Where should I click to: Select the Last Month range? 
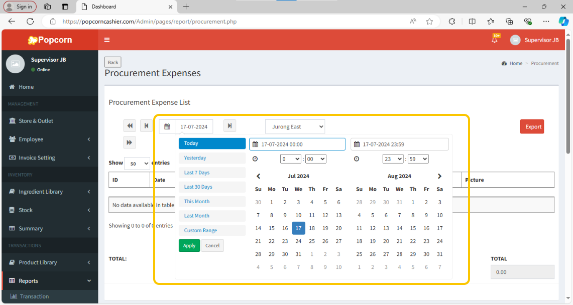coord(212,216)
